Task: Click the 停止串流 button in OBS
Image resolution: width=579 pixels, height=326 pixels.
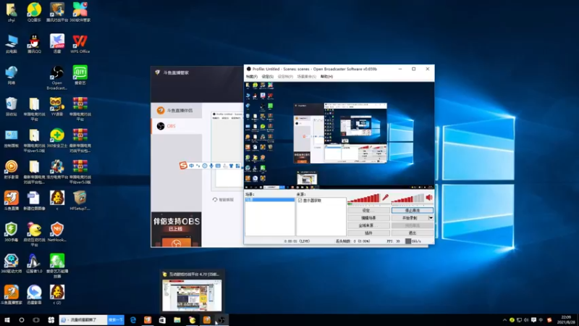Action: (412, 210)
